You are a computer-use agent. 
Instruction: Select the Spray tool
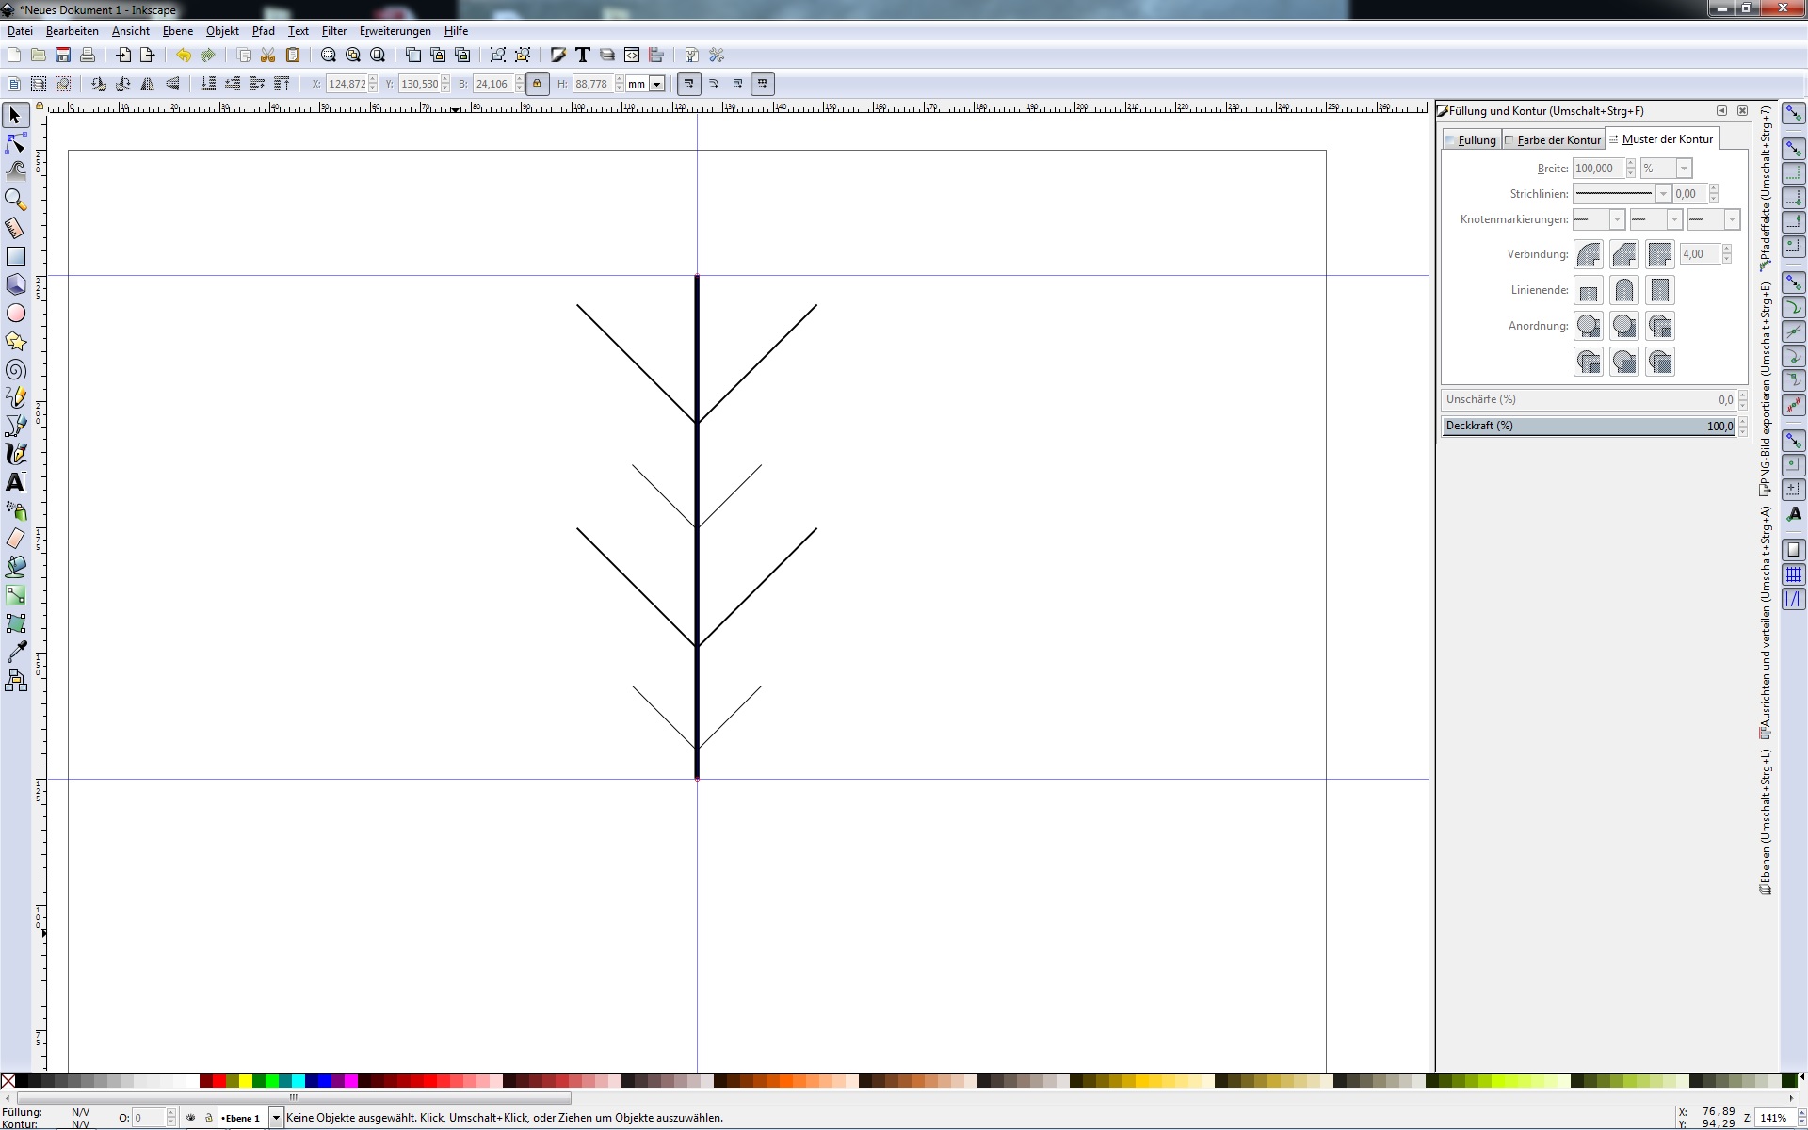(x=15, y=510)
